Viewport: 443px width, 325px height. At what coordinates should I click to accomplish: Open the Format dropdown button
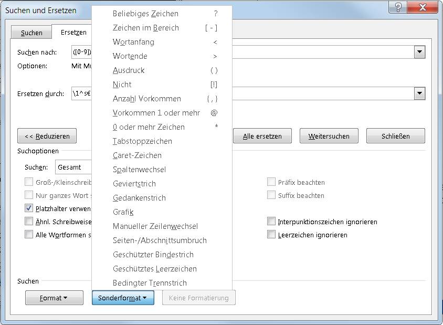54,298
